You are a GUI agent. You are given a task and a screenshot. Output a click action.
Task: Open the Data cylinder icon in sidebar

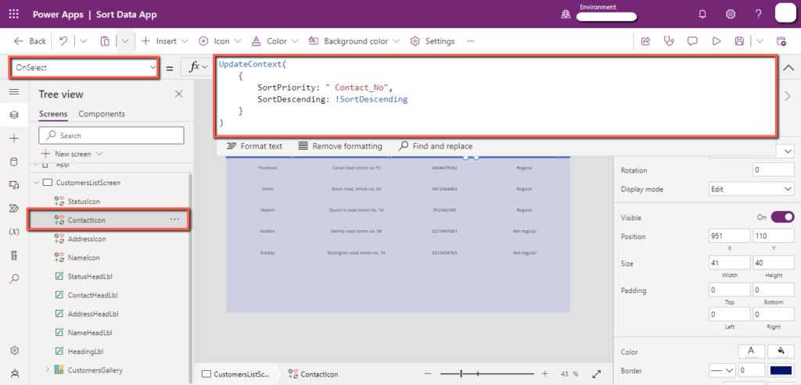click(14, 162)
